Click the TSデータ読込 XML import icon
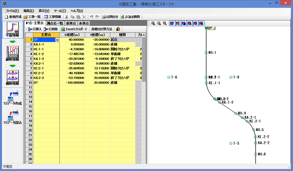Screen dimensions: 293x171 coord(13,117)
